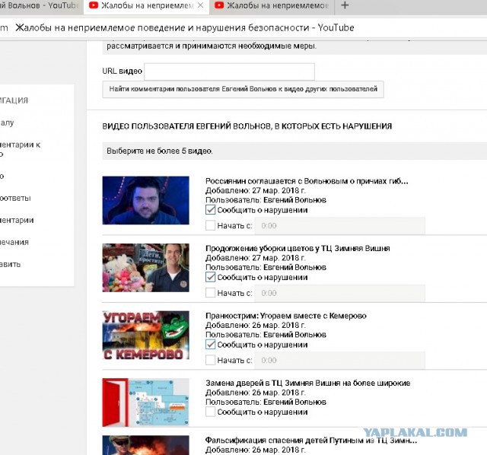Click Выберите не более 5 видео text
The width and height of the screenshot is (487, 455).
point(160,151)
